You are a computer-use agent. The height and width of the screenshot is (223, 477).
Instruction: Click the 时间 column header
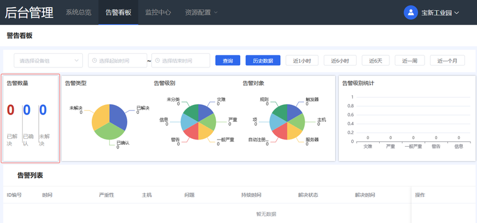coord(47,195)
